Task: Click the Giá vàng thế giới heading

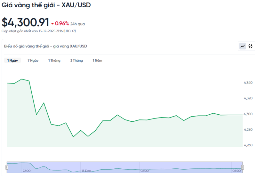Action: pyautogui.click(x=46, y=5)
